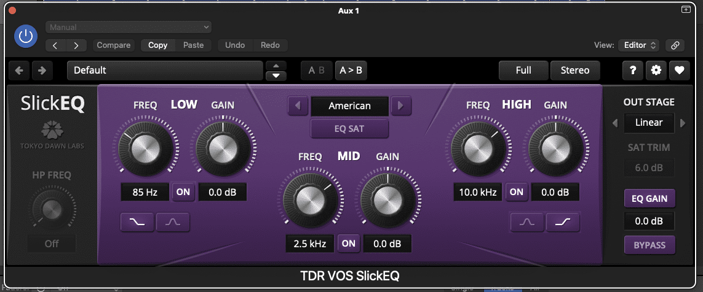Toggle the EQ GAIN button
703x292 pixels.
(649, 199)
